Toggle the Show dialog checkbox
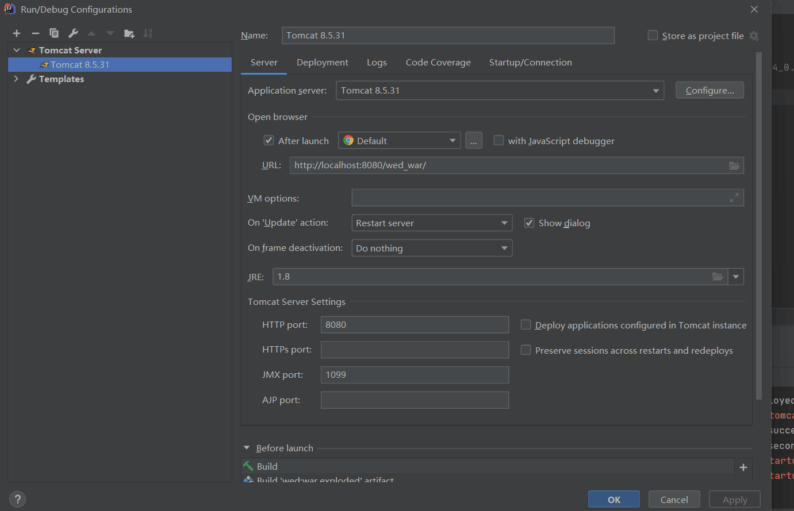 (x=529, y=223)
